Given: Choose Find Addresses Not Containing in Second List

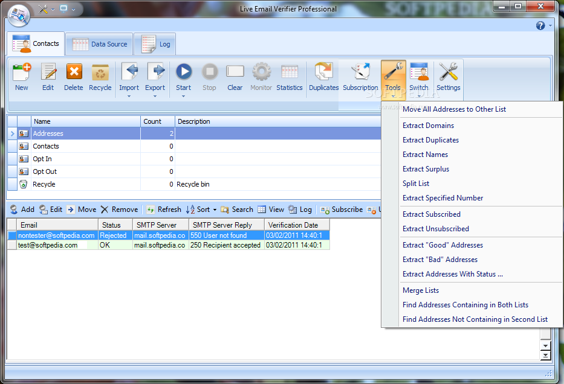Looking at the screenshot, I should (x=475, y=319).
